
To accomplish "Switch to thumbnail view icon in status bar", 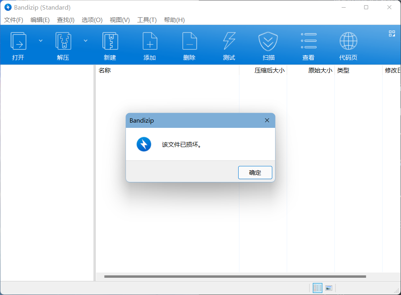I will point(329,288).
